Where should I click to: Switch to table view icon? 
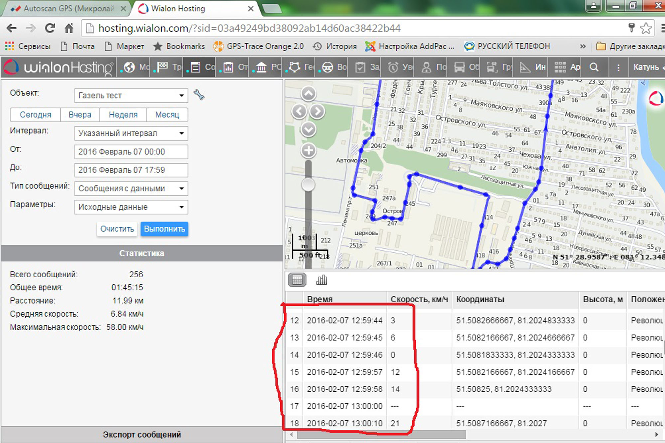(297, 280)
